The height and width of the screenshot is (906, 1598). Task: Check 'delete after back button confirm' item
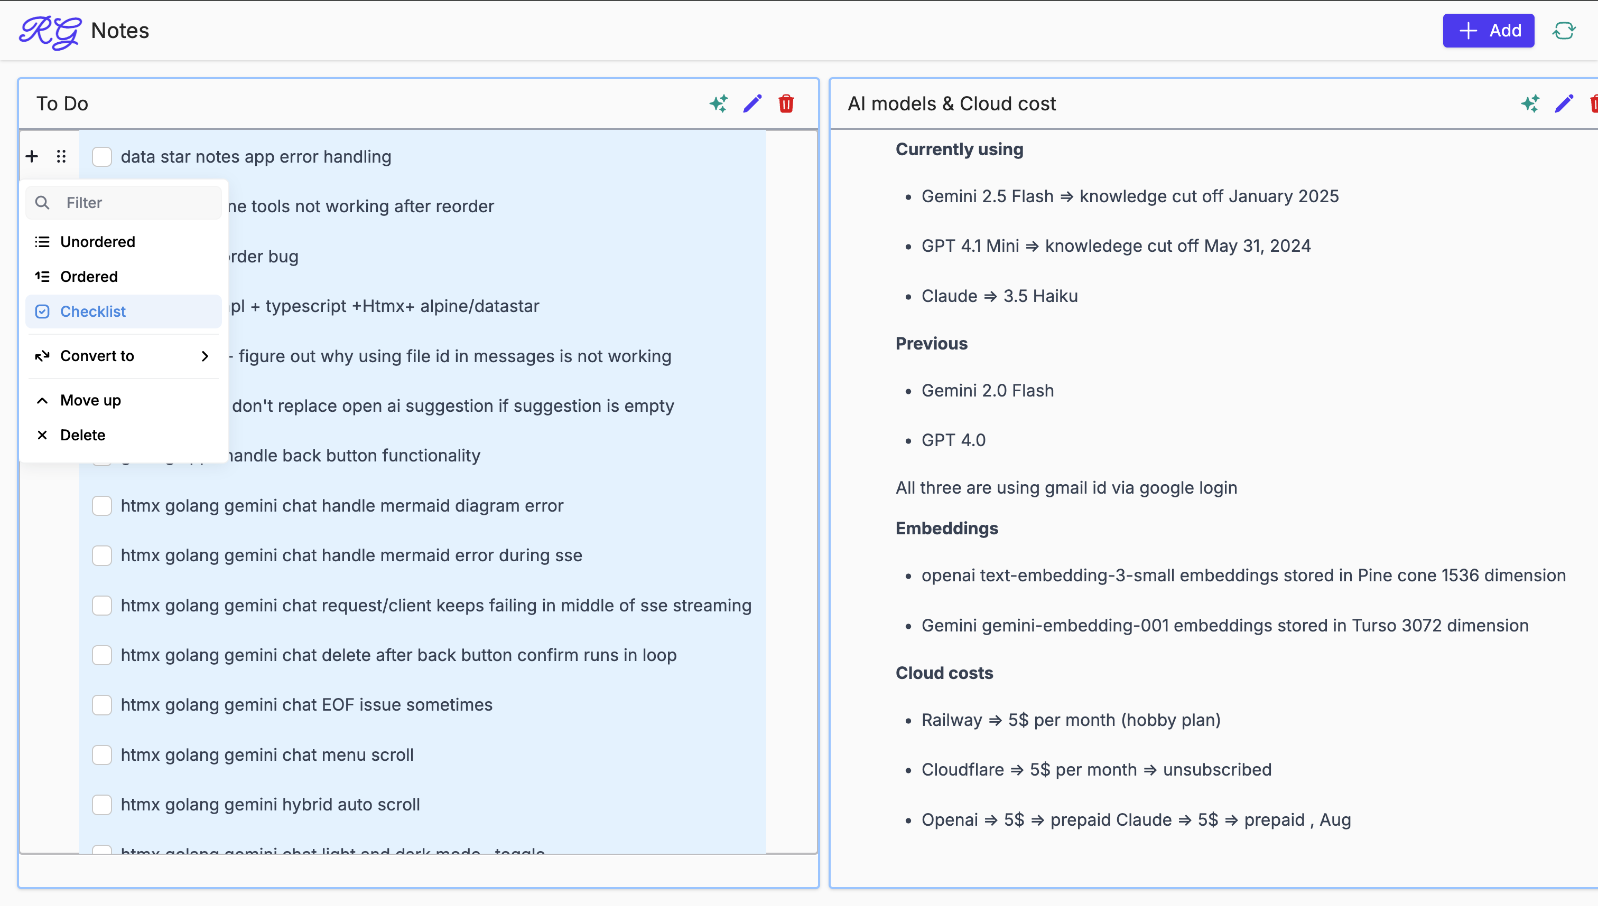point(102,655)
